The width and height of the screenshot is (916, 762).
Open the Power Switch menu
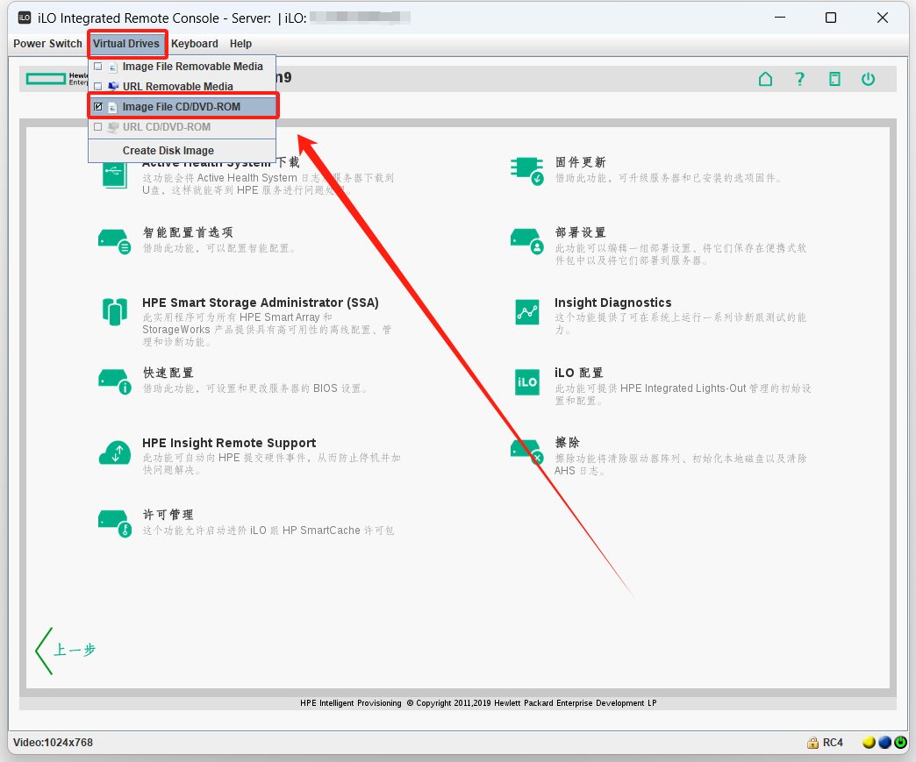47,44
